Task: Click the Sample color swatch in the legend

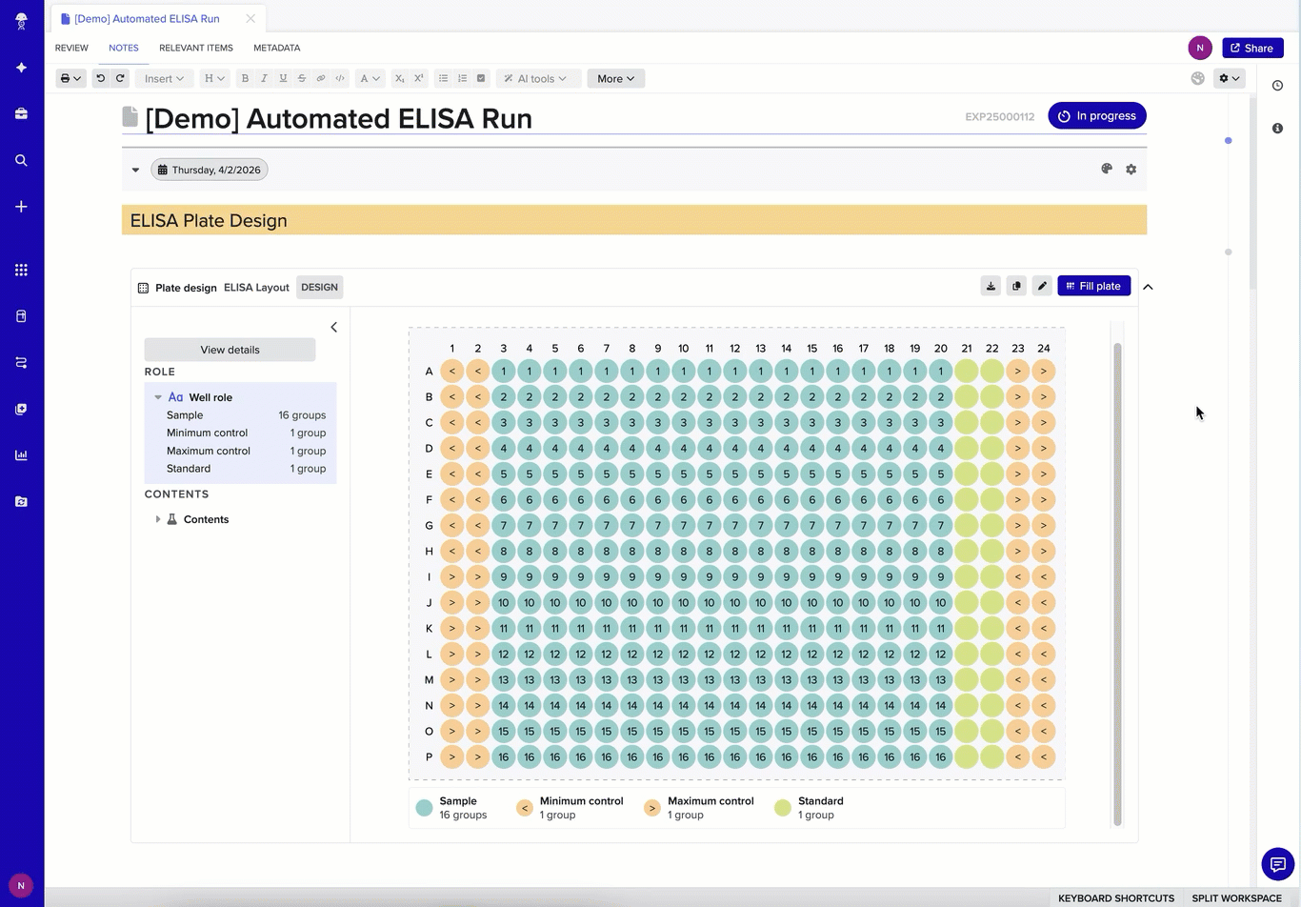Action: point(423,807)
